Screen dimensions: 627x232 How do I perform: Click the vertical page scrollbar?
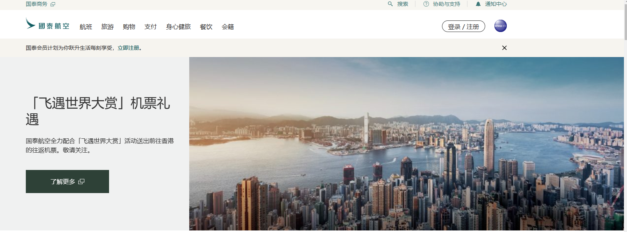point(625,116)
